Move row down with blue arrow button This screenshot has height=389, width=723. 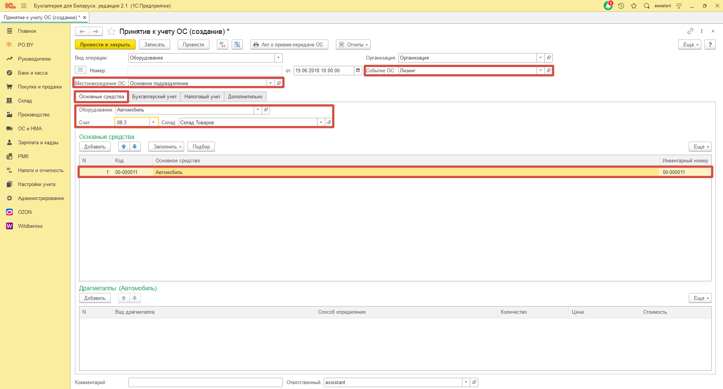coord(135,146)
